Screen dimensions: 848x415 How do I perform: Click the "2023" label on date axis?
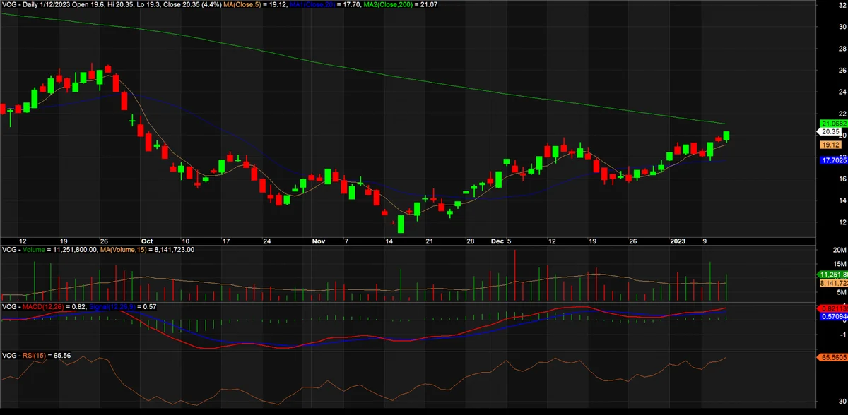677,241
